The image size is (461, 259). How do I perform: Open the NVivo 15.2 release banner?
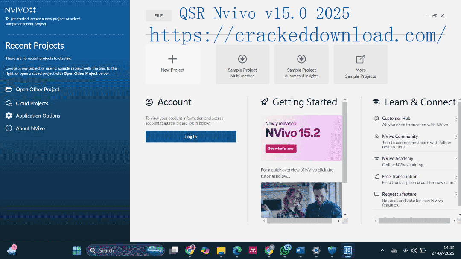(x=301, y=138)
